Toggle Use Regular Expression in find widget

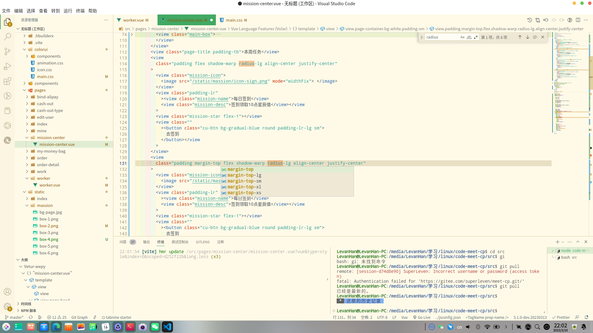coord(476,37)
